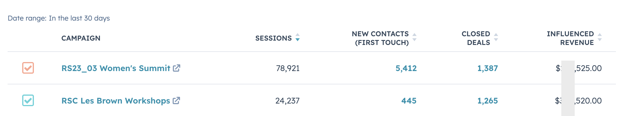Click the Sessions column header

pos(273,38)
